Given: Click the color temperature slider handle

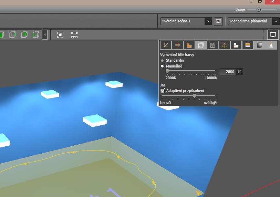Looking at the screenshot, I should (167, 71).
